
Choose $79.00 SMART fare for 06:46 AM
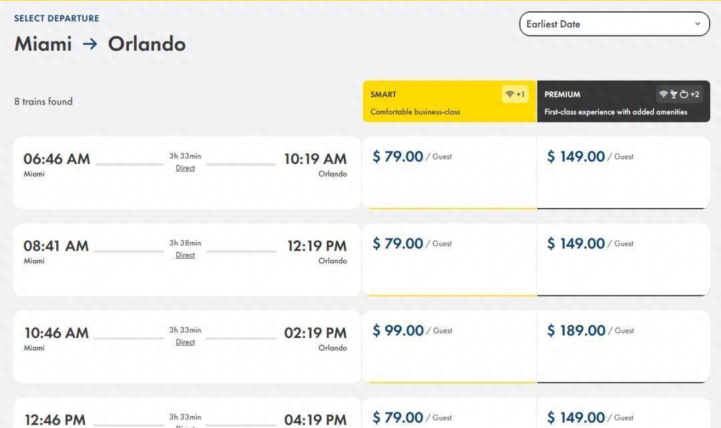click(x=450, y=173)
